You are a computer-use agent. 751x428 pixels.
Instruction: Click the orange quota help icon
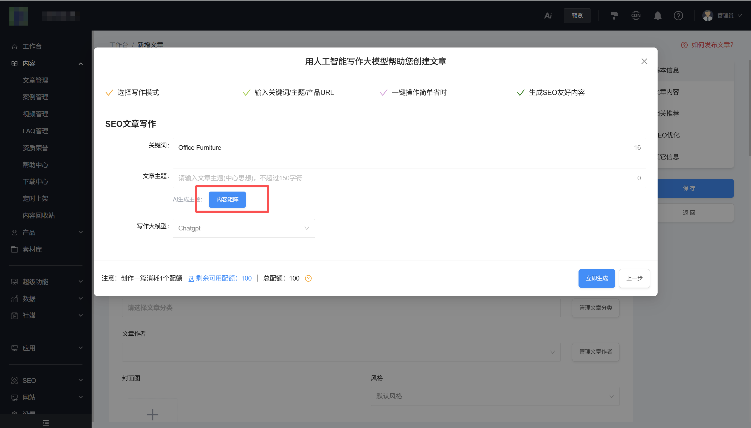coord(308,278)
